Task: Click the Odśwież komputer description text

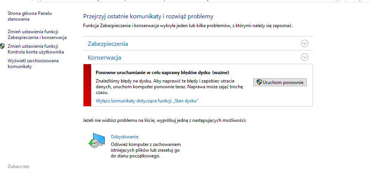Action: point(146,150)
